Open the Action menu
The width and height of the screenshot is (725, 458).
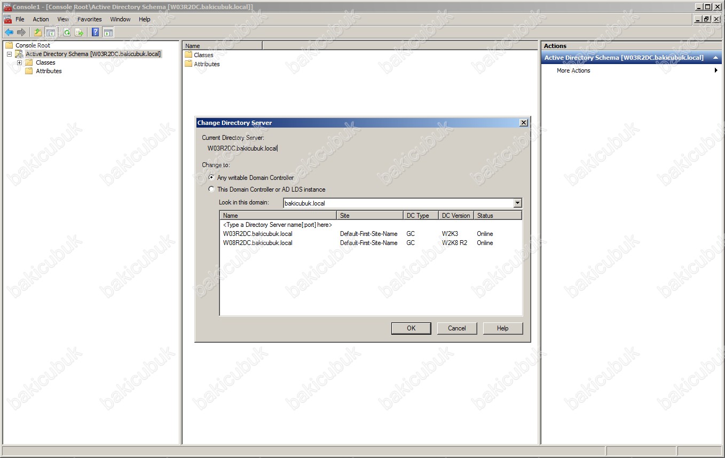(x=41, y=19)
